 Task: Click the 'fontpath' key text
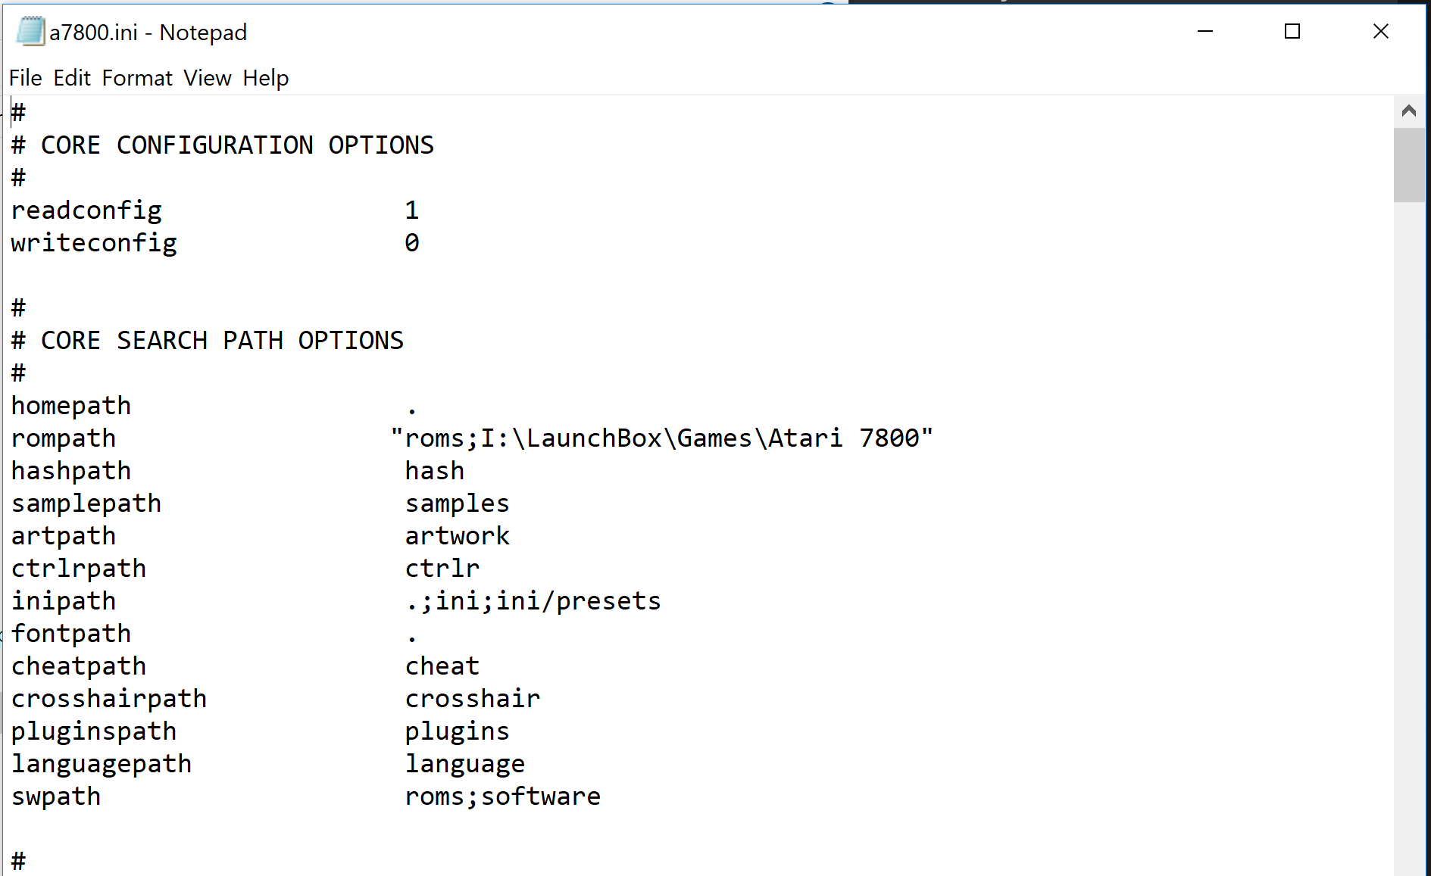(71, 634)
